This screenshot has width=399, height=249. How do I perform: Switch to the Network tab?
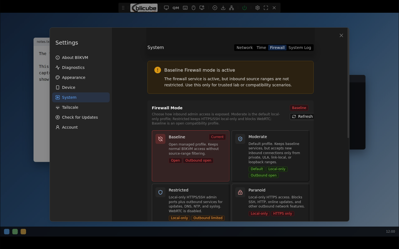pos(244,48)
